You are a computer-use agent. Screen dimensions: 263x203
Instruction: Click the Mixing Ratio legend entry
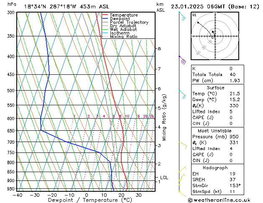(124, 36)
